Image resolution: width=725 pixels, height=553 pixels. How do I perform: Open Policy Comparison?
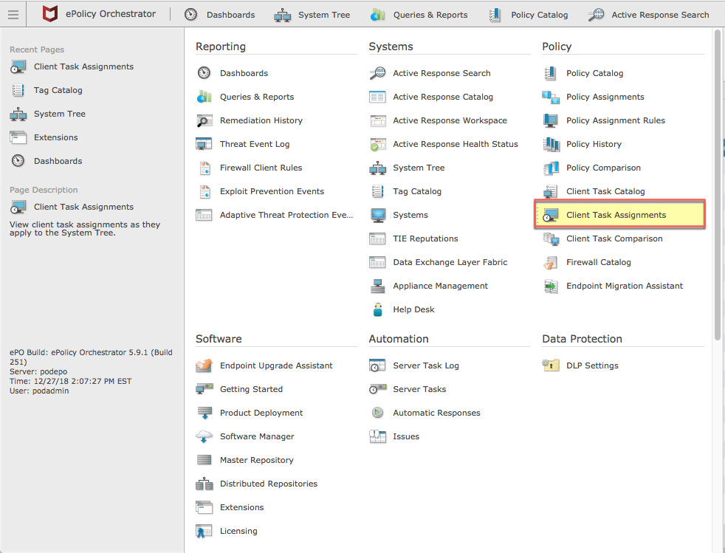pos(603,168)
